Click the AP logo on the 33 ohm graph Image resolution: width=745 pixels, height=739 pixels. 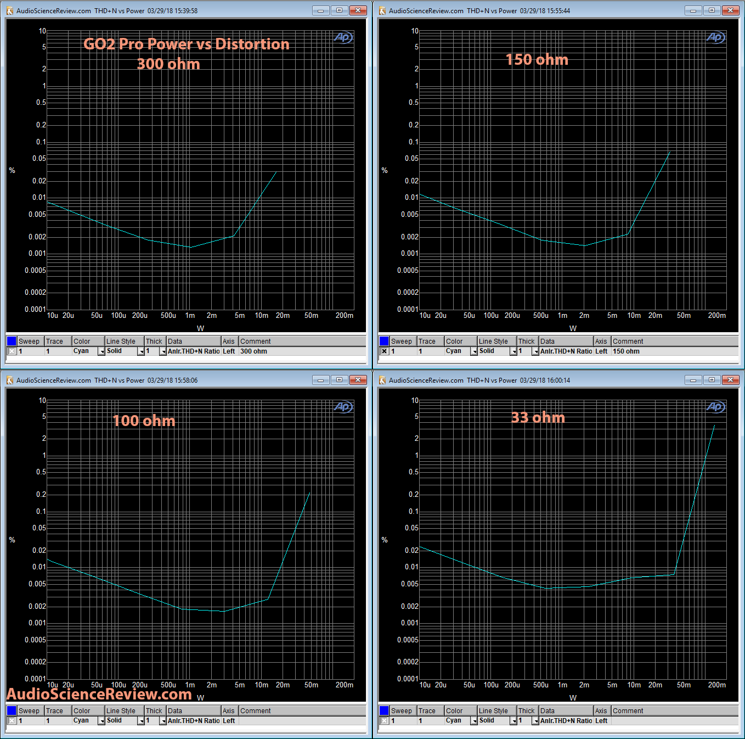716,407
